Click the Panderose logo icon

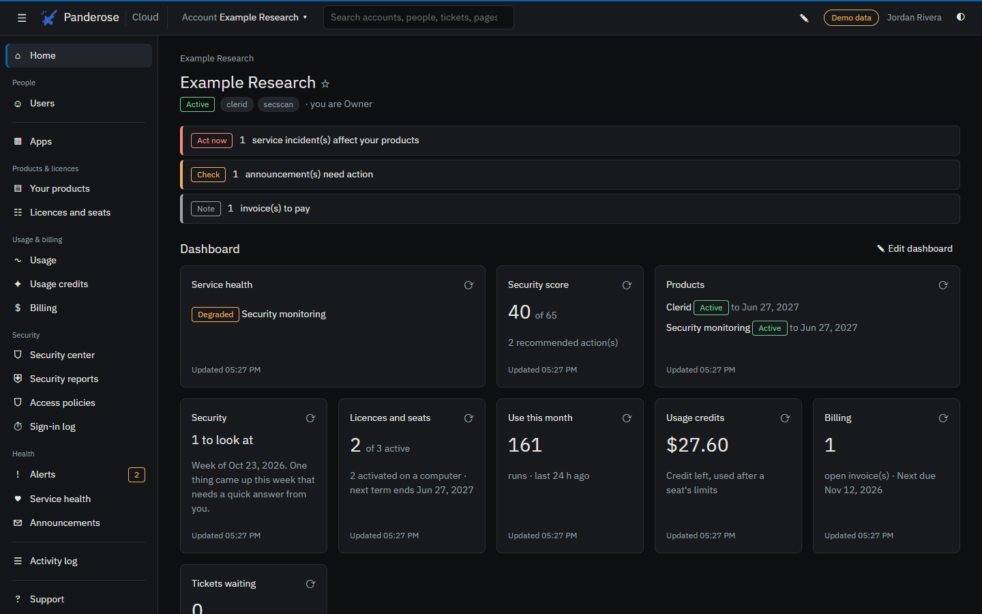tap(48, 18)
